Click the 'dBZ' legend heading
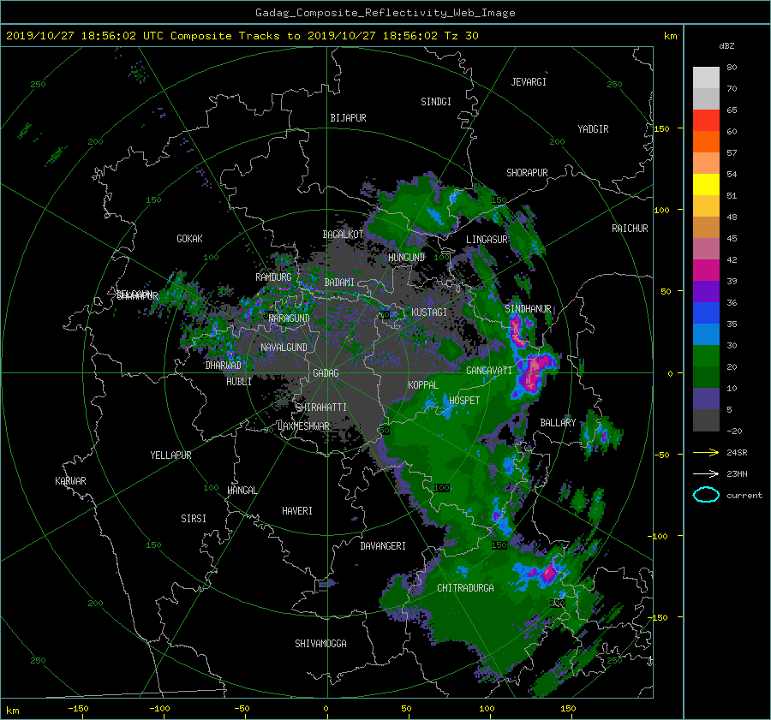771x720 pixels. pyautogui.click(x=726, y=45)
